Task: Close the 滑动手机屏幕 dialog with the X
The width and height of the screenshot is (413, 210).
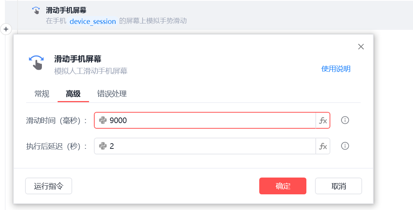Action: [361, 47]
